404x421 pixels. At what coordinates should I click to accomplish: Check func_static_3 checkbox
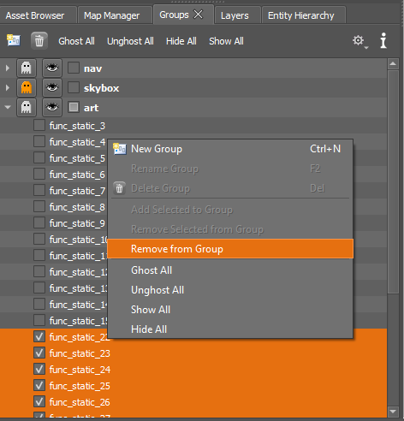(39, 125)
